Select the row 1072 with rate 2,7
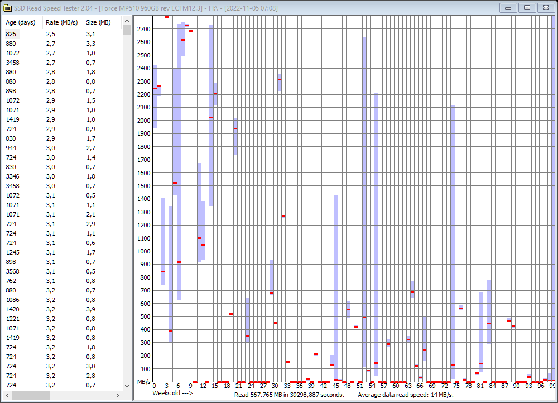The height and width of the screenshot is (403, 558). click(62, 53)
